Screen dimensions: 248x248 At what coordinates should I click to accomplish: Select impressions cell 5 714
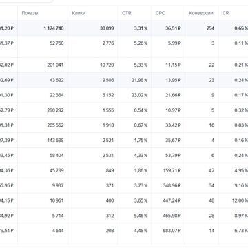[x=58, y=216]
